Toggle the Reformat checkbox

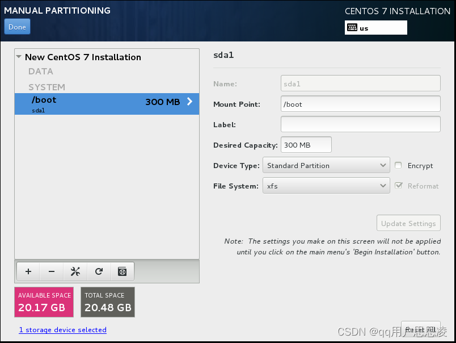click(399, 186)
